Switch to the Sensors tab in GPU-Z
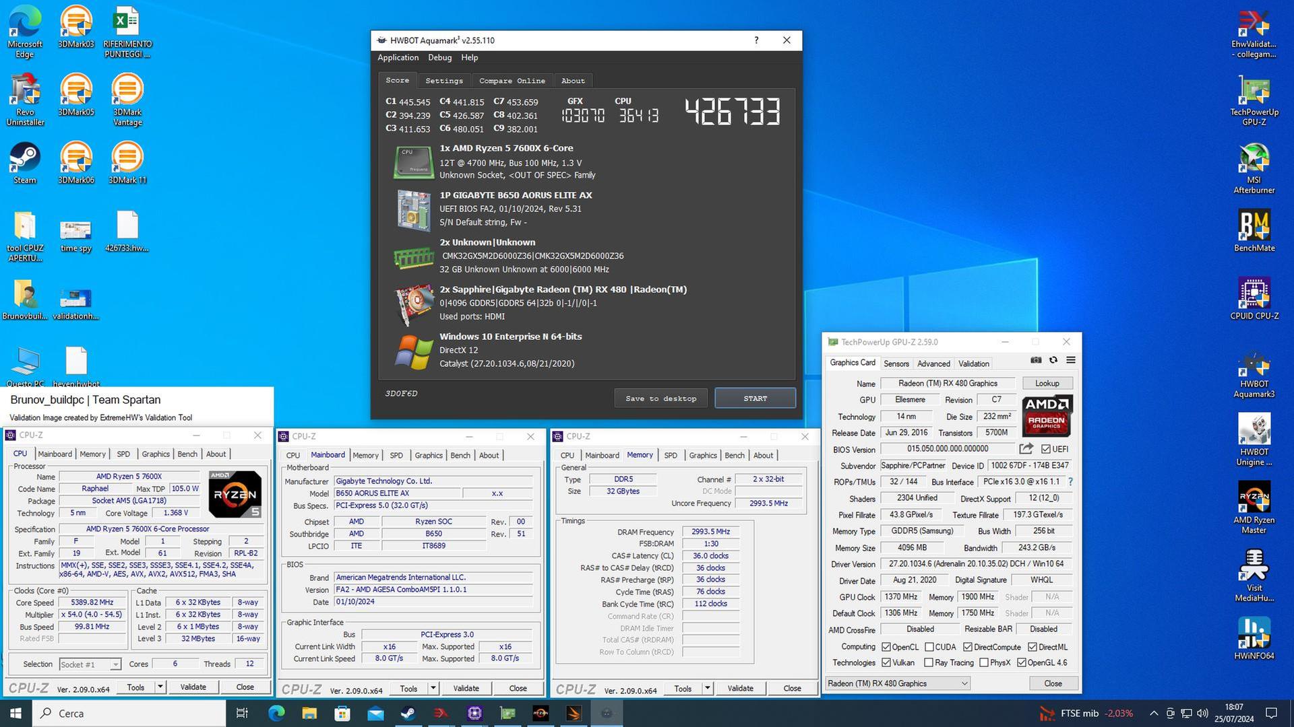 coord(896,363)
